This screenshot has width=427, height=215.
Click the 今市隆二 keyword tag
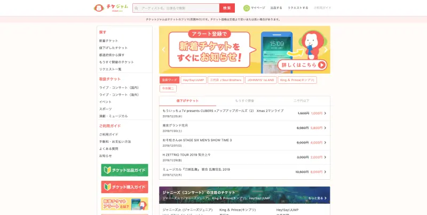coord(168,89)
